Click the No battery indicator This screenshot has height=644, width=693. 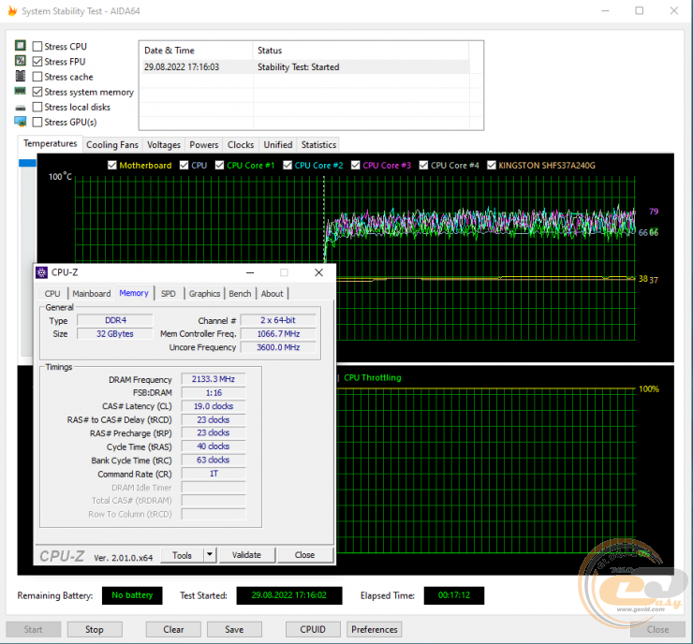tap(132, 595)
